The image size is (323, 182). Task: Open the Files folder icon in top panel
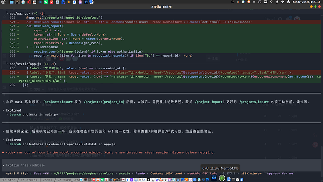[x=12, y=2]
